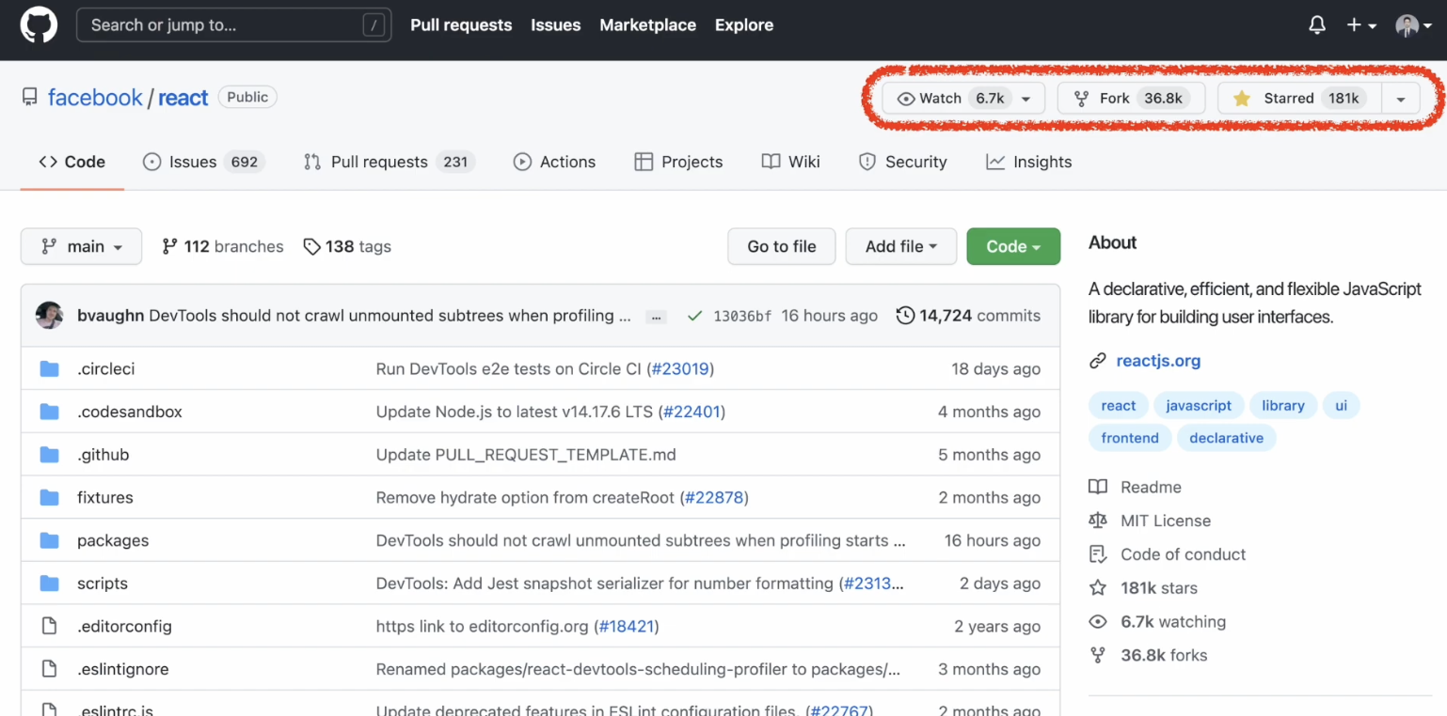Click Go to file button
Screen dimensions: 1447x716
781,246
